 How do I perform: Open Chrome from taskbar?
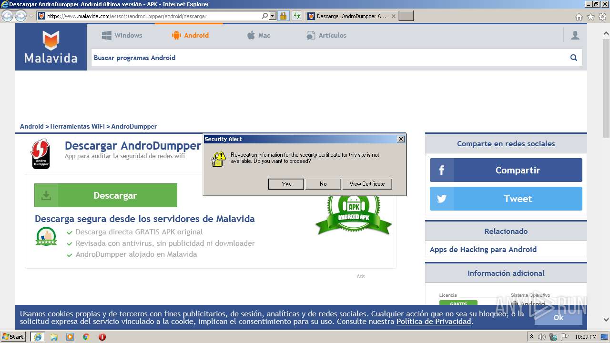pyautogui.click(x=86, y=337)
